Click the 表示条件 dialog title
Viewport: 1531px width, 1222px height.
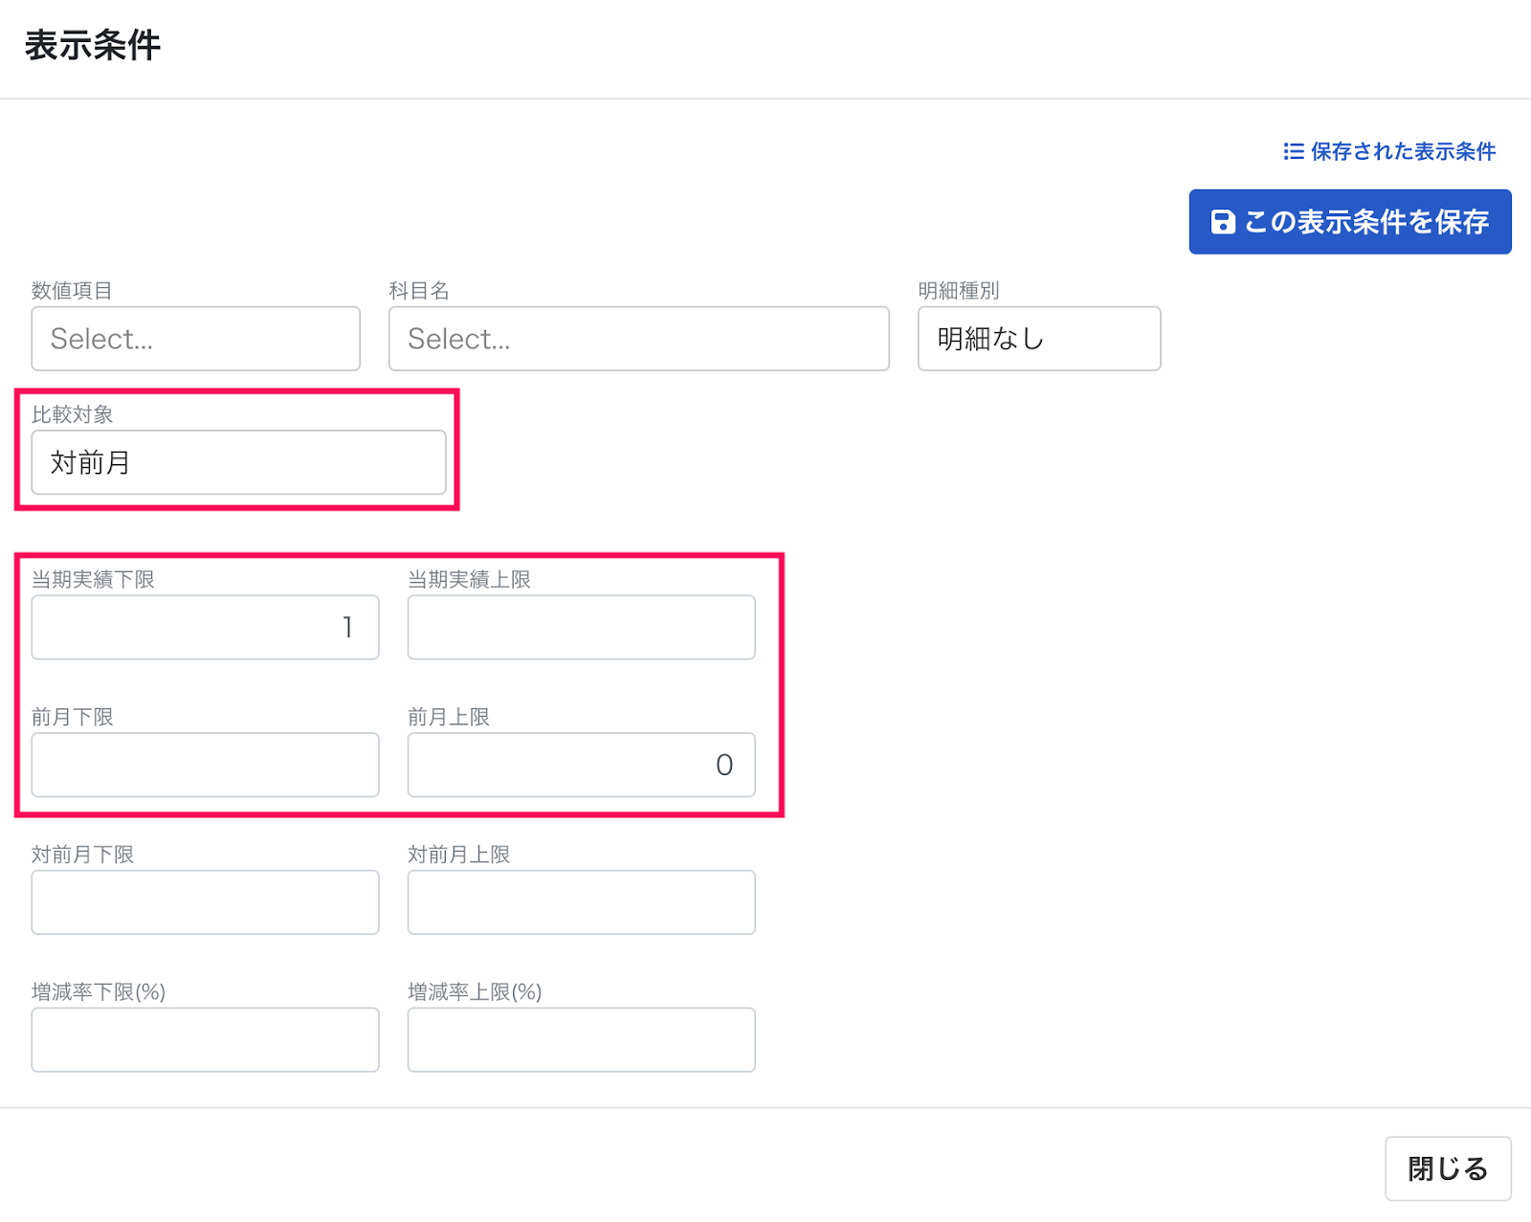(93, 45)
